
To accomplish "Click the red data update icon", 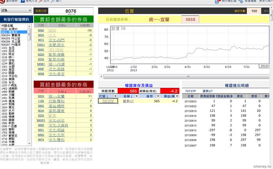I will 2,1.
